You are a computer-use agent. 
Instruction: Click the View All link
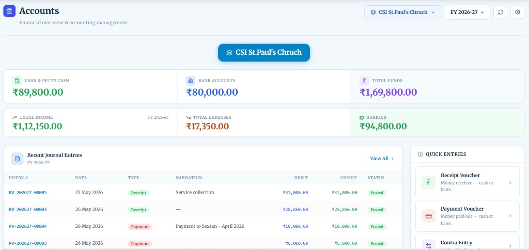click(382, 159)
